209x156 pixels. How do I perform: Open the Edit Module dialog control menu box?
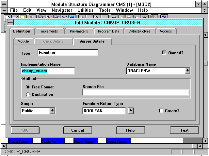point(10,22)
